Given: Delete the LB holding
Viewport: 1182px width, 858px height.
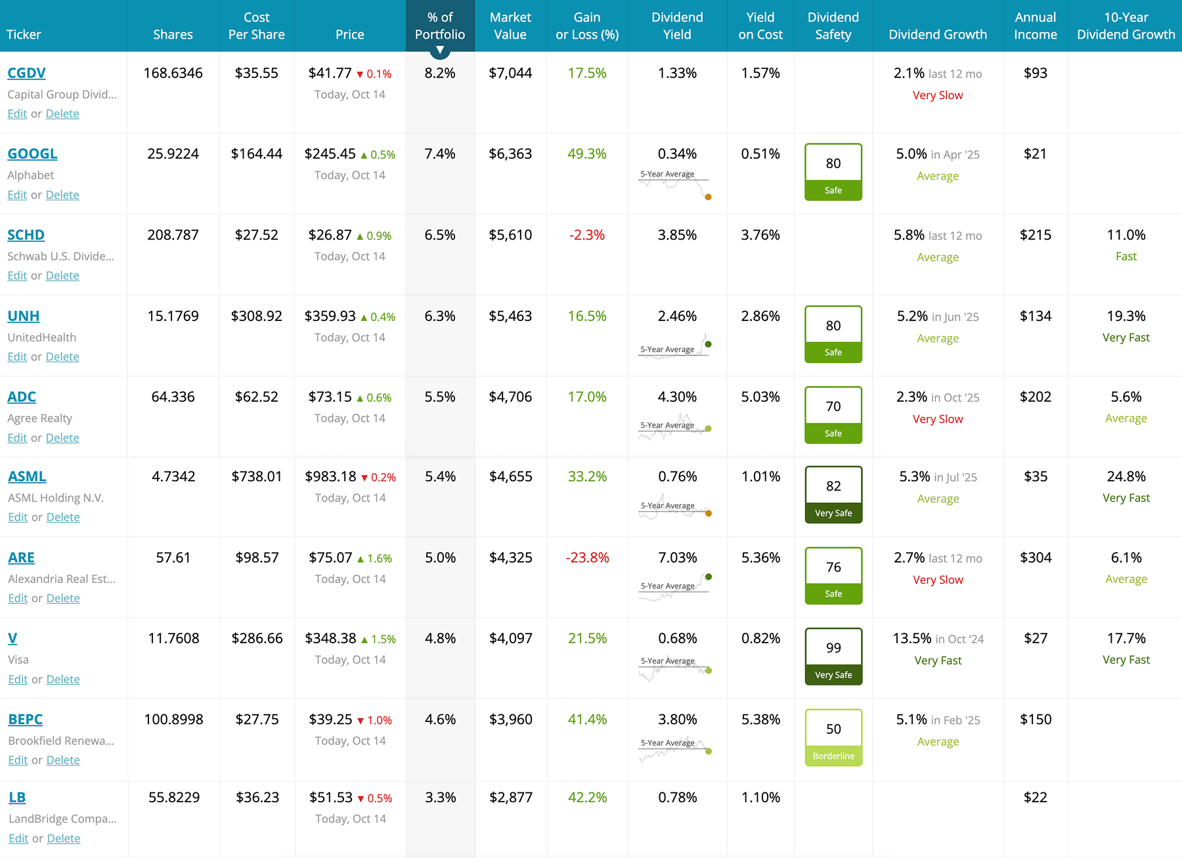Looking at the screenshot, I should coord(64,838).
